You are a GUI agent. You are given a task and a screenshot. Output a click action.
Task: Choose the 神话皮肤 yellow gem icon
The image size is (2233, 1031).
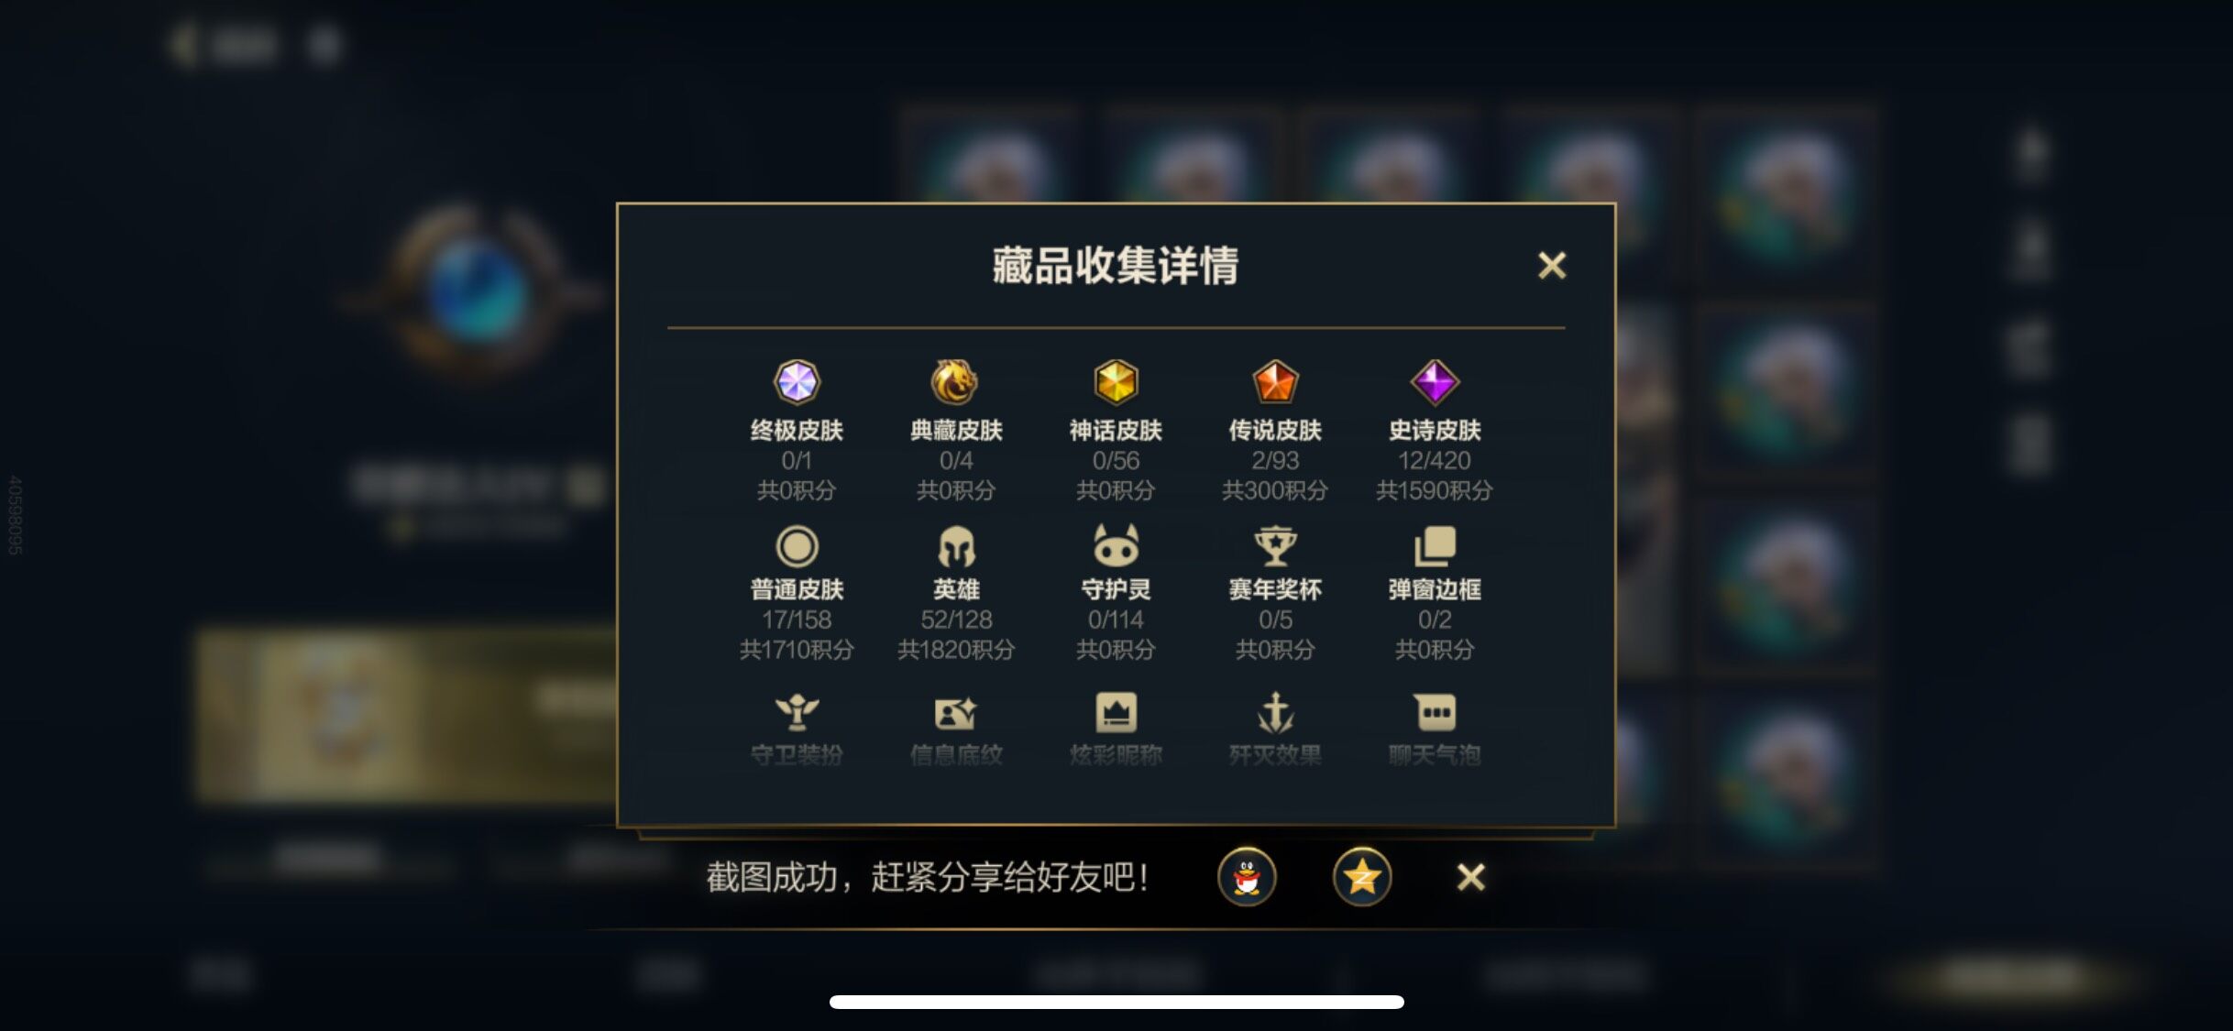[1116, 382]
